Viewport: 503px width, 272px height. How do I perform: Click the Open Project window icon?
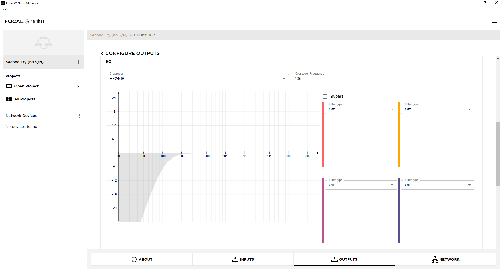pos(9,86)
